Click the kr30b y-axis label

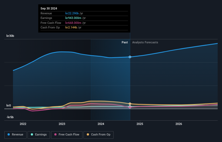click(10, 36)
